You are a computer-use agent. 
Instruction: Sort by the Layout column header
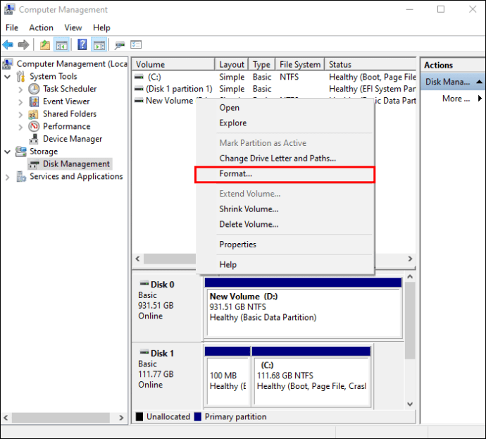pos(232,65)
